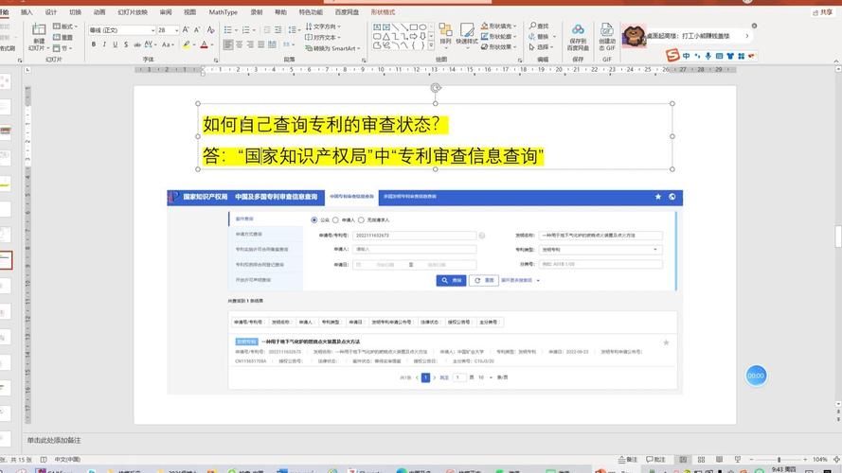This screenshot has width=842, height=473.
Task: Open Shape Fill (形状填充) dropdown
Action: (498, 26)
